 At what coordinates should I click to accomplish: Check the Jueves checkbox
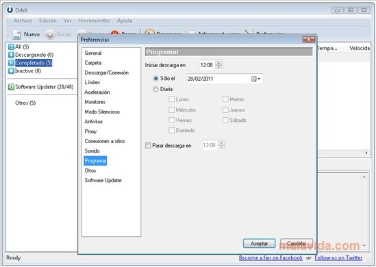pyautogui.click(x=225, y=110)
